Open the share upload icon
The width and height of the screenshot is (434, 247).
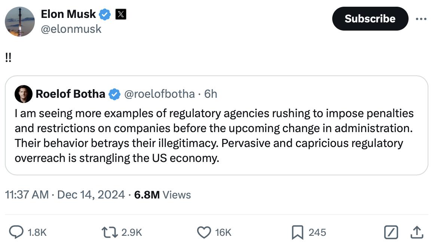click(x=417, y=232)
